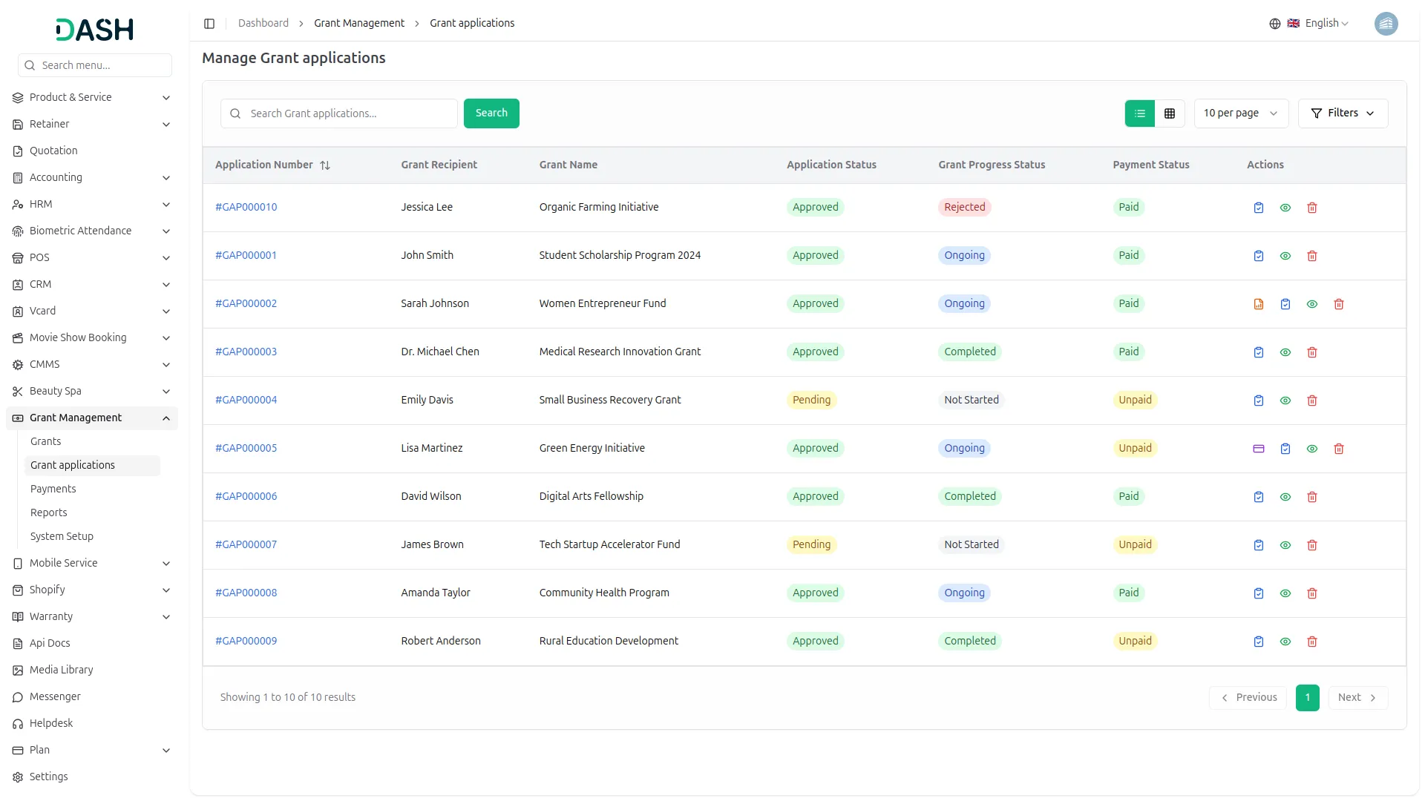
Task: Open the invoice document for Sarah Johnson's application
Action: tap(1258, 304)
